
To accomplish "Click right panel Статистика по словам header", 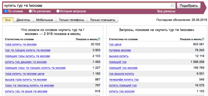I will click(x=123, y=39).
